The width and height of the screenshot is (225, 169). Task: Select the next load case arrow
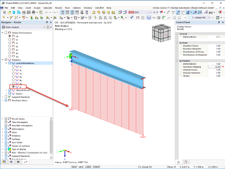pyautogui.click(x=157, y=12)
